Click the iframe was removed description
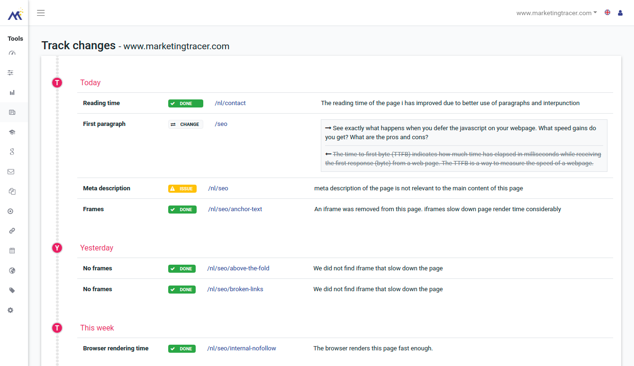Image resolution: width=634 pixels, height=366 pixels. coord(437,209)
